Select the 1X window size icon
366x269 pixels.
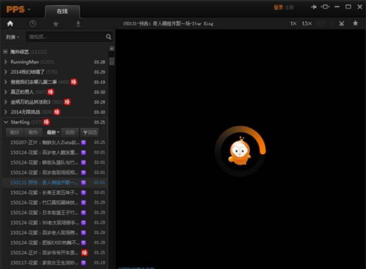(x=294, y=24)
